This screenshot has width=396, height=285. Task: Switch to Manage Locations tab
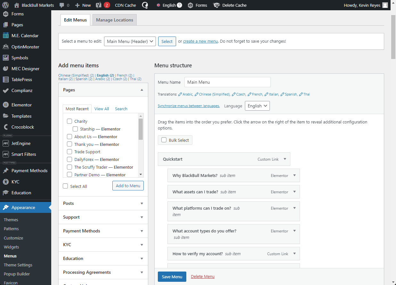[x=115, y=20]
